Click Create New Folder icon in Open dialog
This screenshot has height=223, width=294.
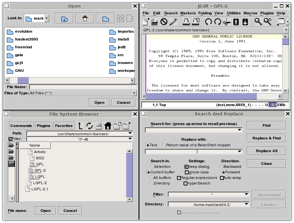(106, 18)
